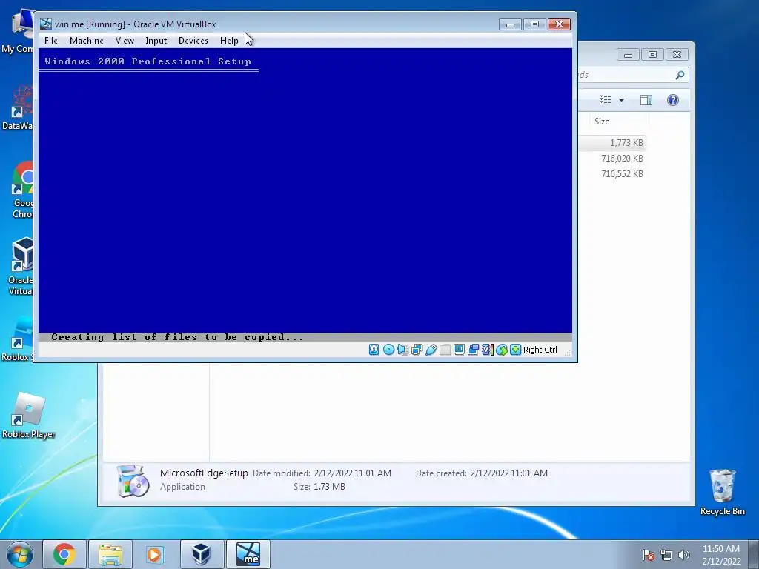The height and width of the screenshot is (569, 759).
Task: Click the grayed shared folders indicator icon
Action: (x=445, y=350)
